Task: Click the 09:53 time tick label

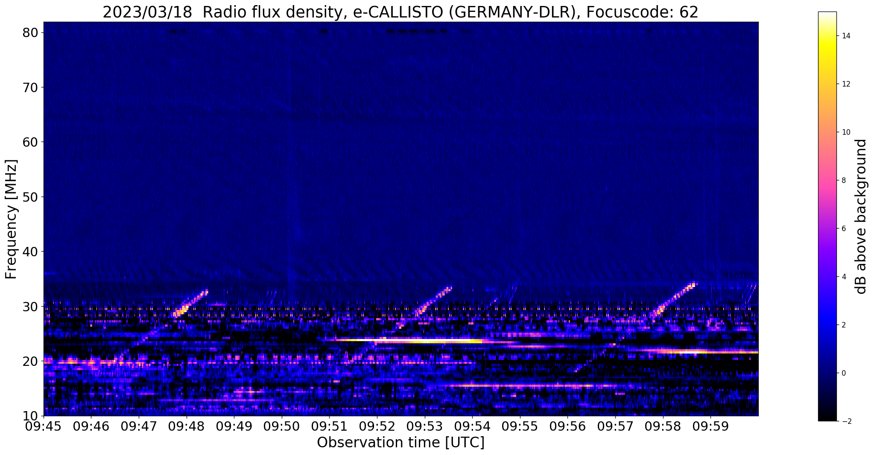Action: tap(425, 426)
